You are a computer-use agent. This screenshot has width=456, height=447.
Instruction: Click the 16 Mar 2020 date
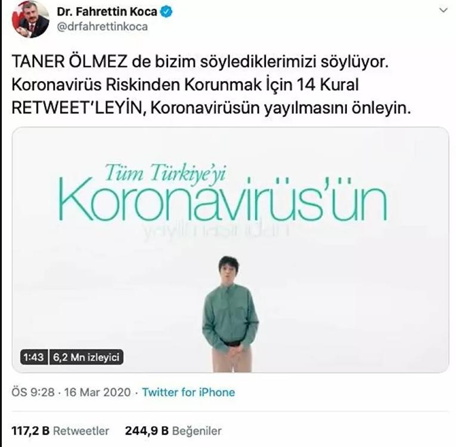pos(97,392)
